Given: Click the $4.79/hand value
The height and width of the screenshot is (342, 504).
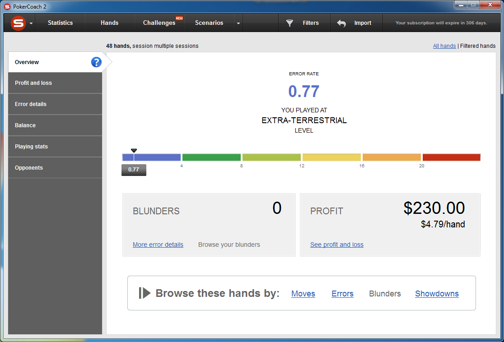Looking at the screenshot, I should tap(443, 224).
